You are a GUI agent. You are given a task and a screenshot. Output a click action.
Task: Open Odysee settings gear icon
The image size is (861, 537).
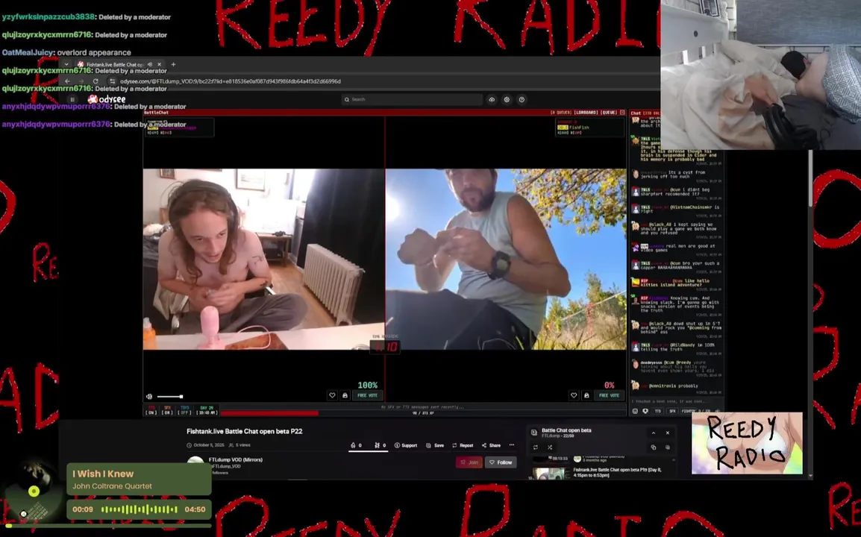coord(507,99)
